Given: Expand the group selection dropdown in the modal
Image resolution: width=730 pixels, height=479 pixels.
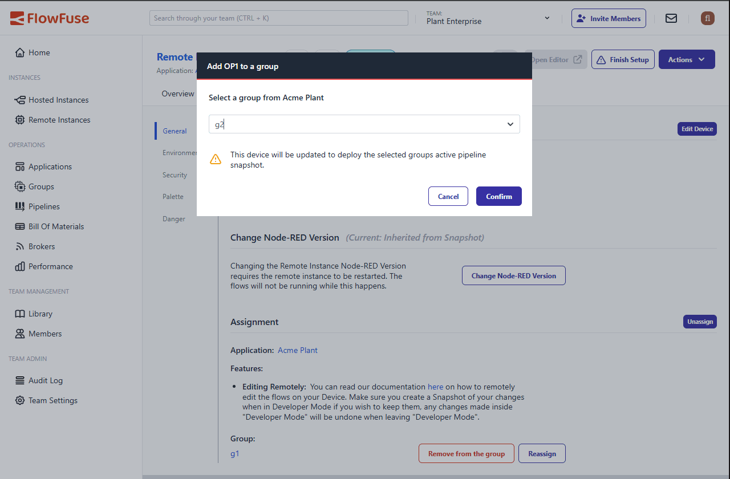Looking at the screenshot, I should pos(510,124).
